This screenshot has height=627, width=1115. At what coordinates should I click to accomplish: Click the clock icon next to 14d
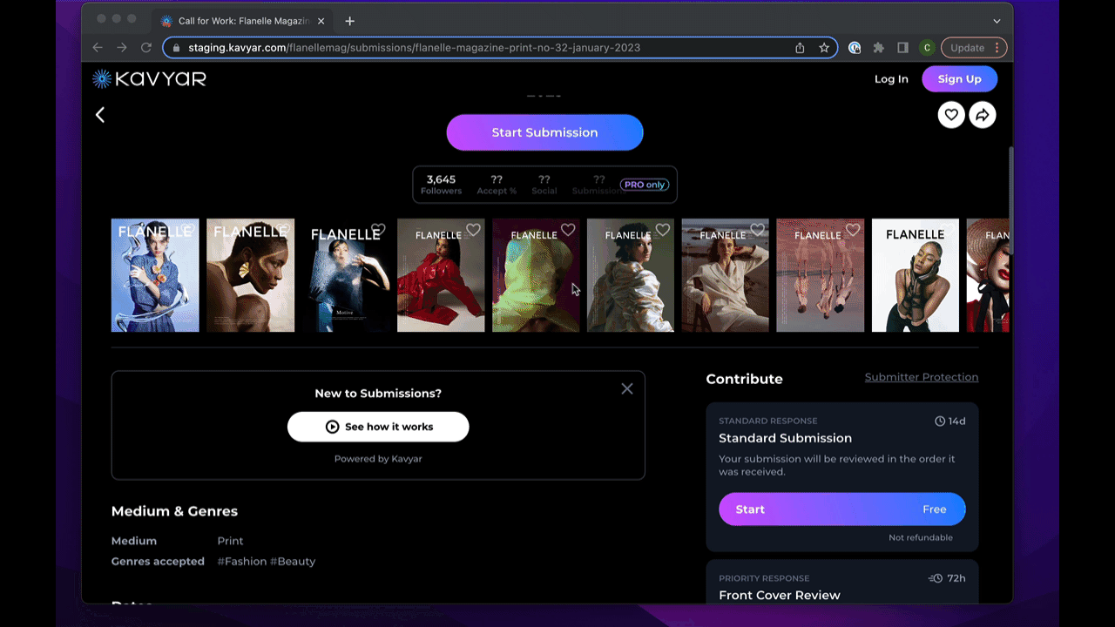[x=940, y=421]
